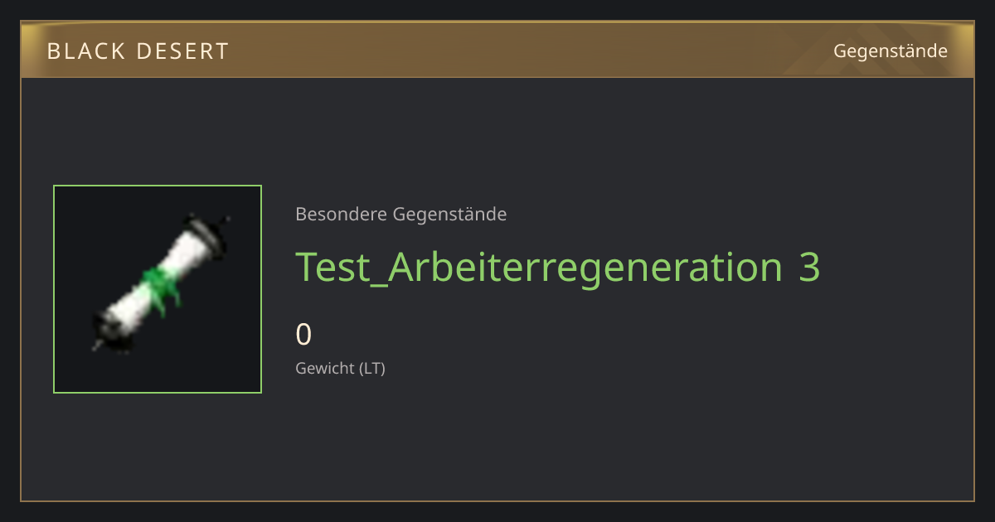Click the Test_Arbeiterregeneration 3 item title
Image resolution: width=995 pixels, height=522 pixels.
(x=557, y=267)
